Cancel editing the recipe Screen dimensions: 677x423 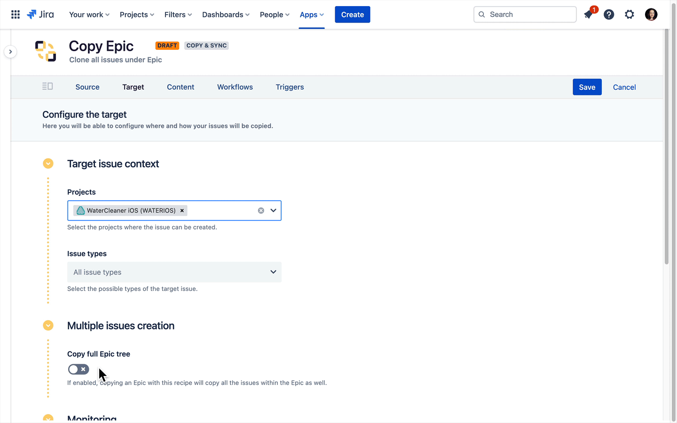coord(624,87)
